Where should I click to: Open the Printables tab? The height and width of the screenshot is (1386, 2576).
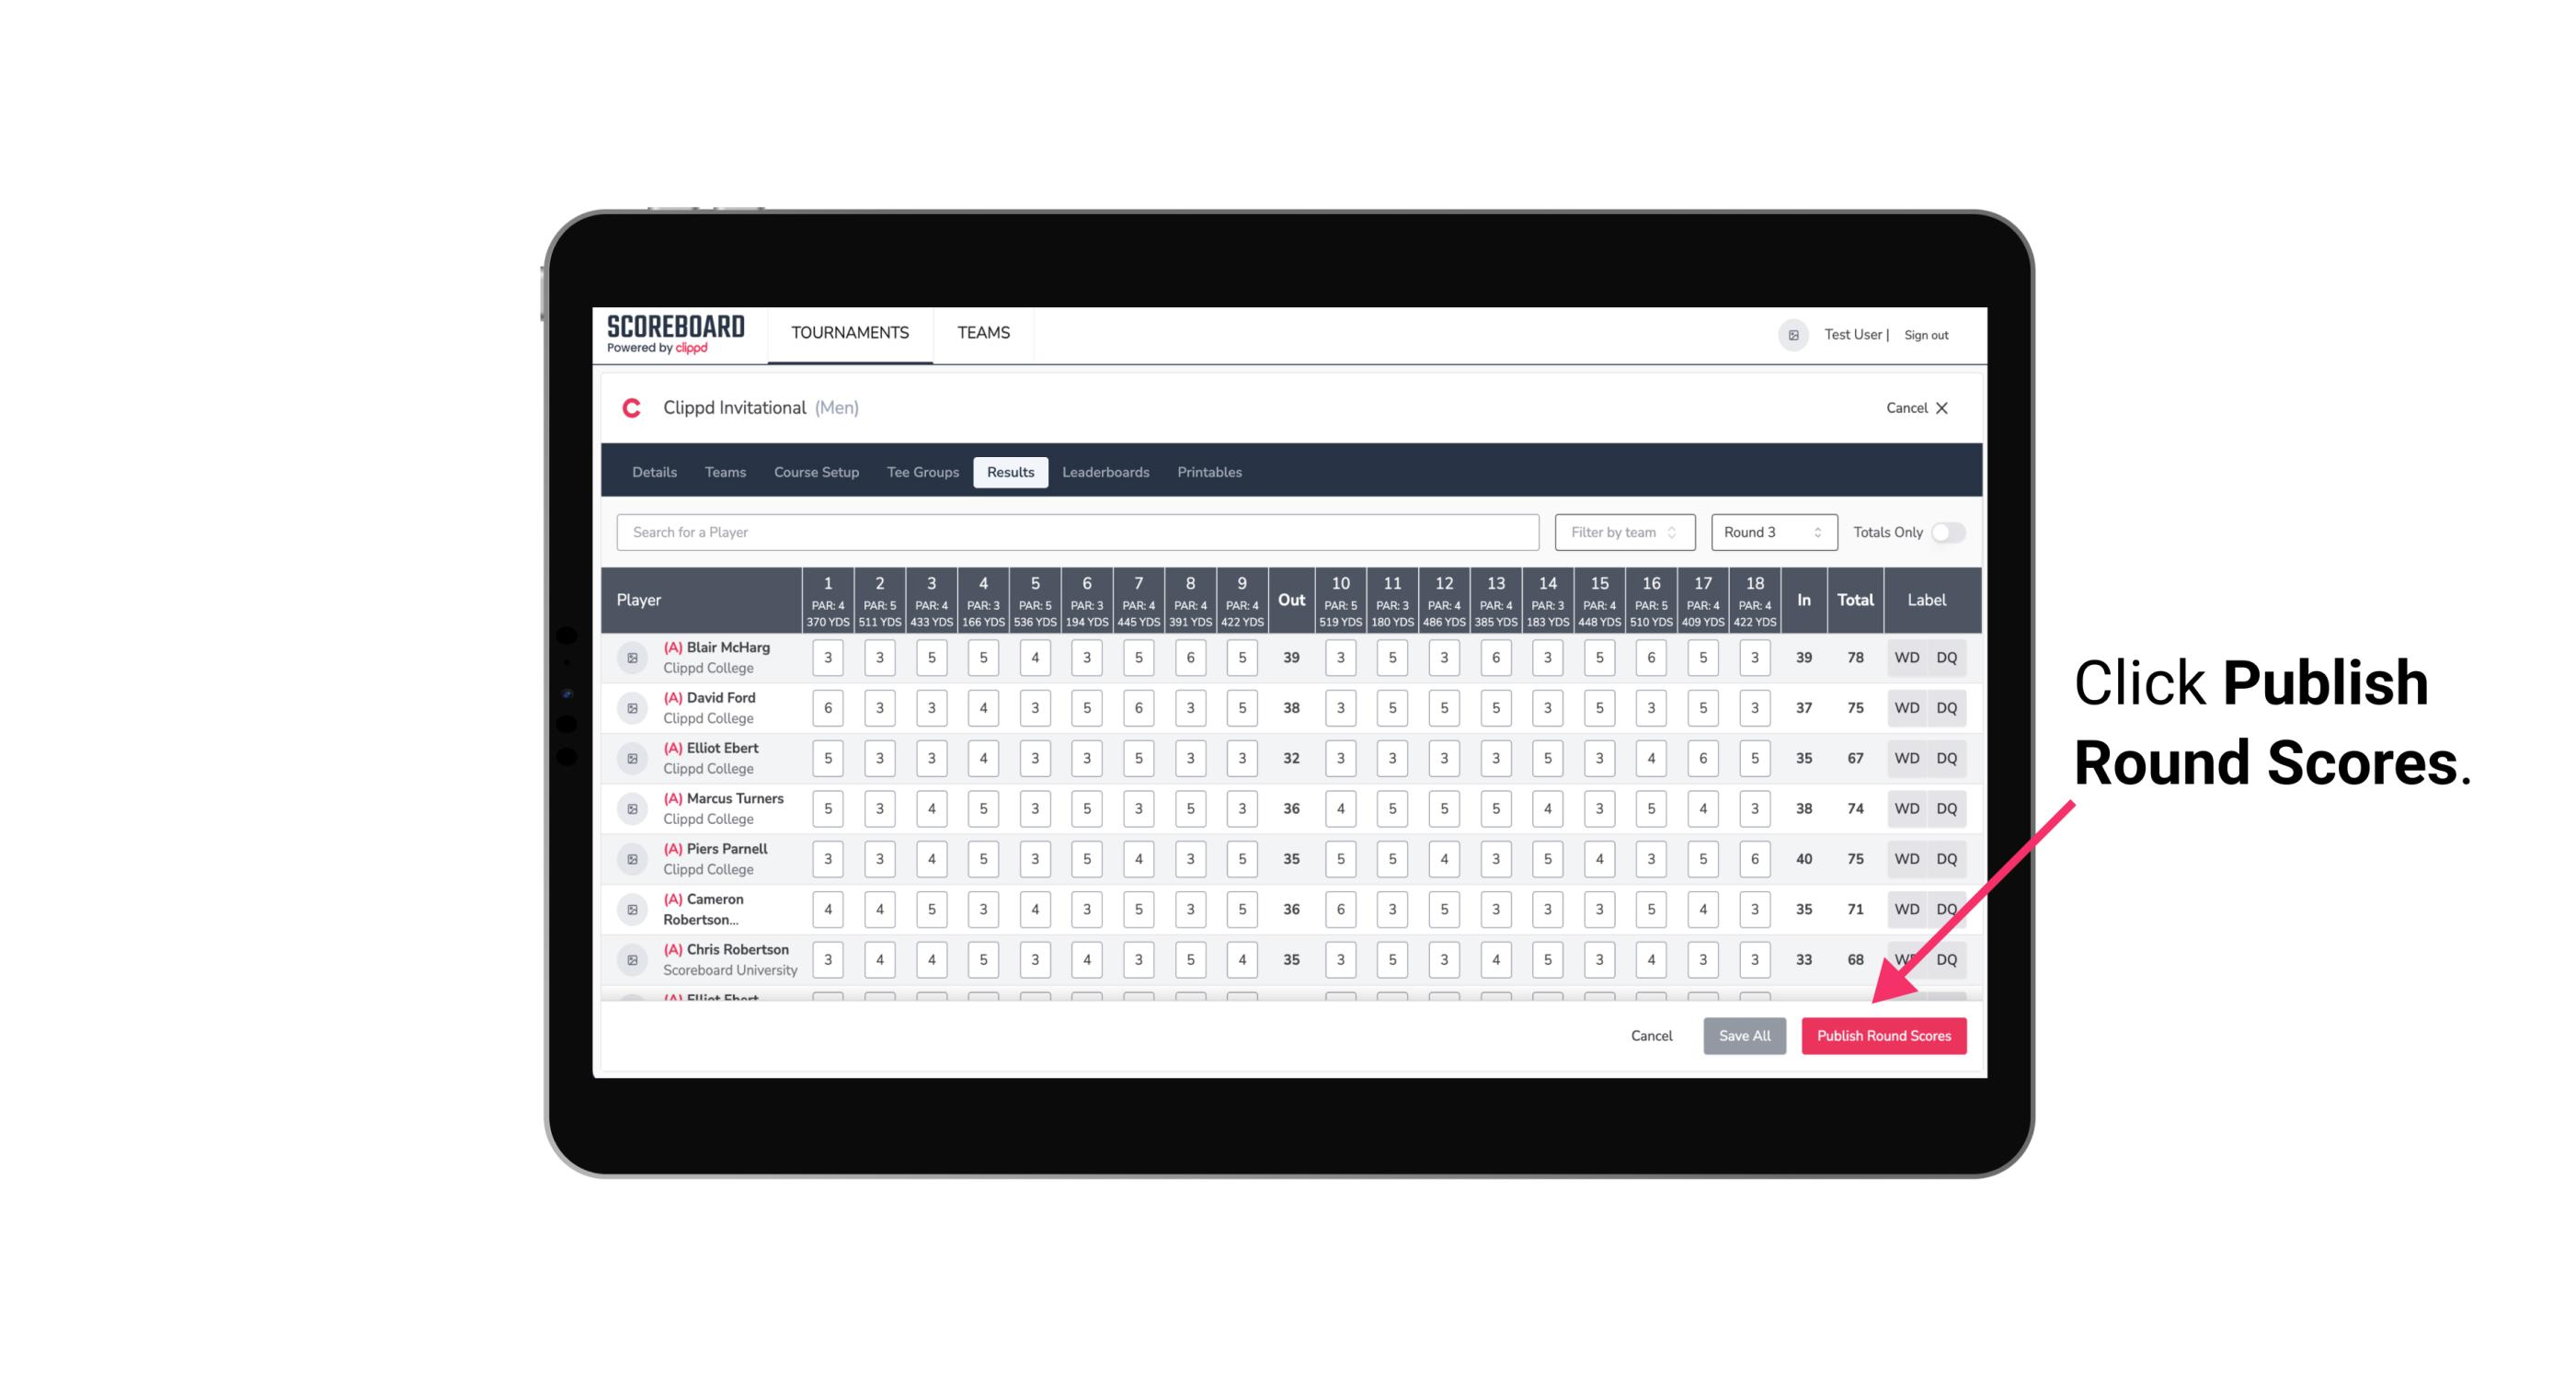point(1209,471)
